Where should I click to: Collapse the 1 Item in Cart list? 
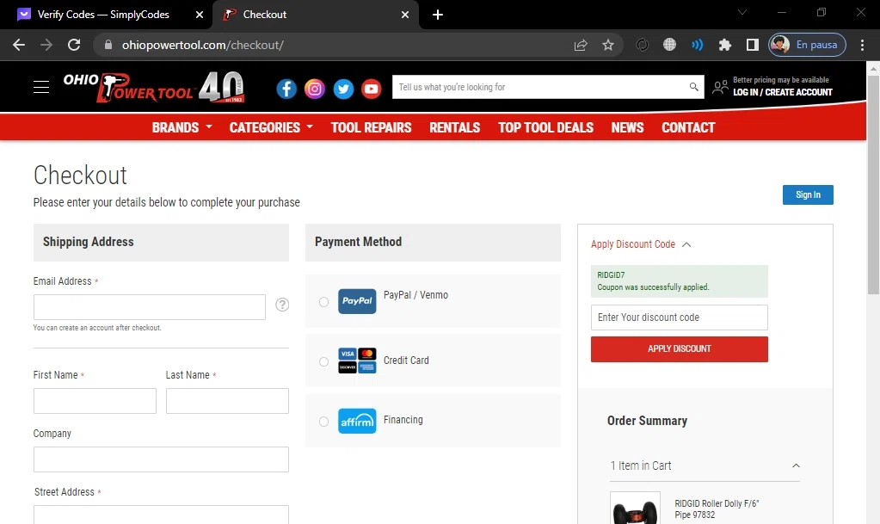point(796,465)
